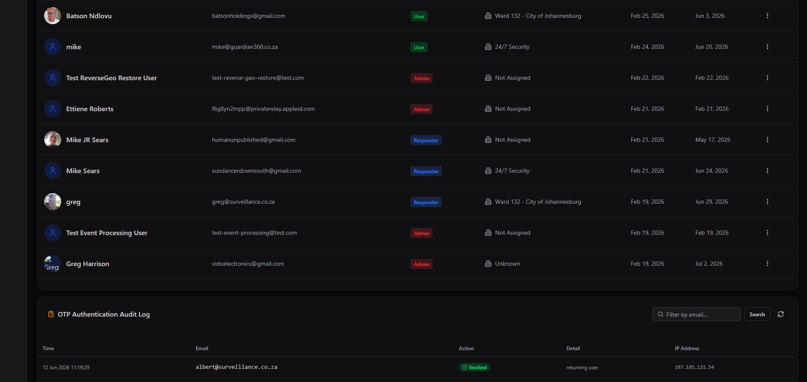Click IP address 197.185.131.54
The height and width of the screenshot is (382, 807).
[694, 367]
